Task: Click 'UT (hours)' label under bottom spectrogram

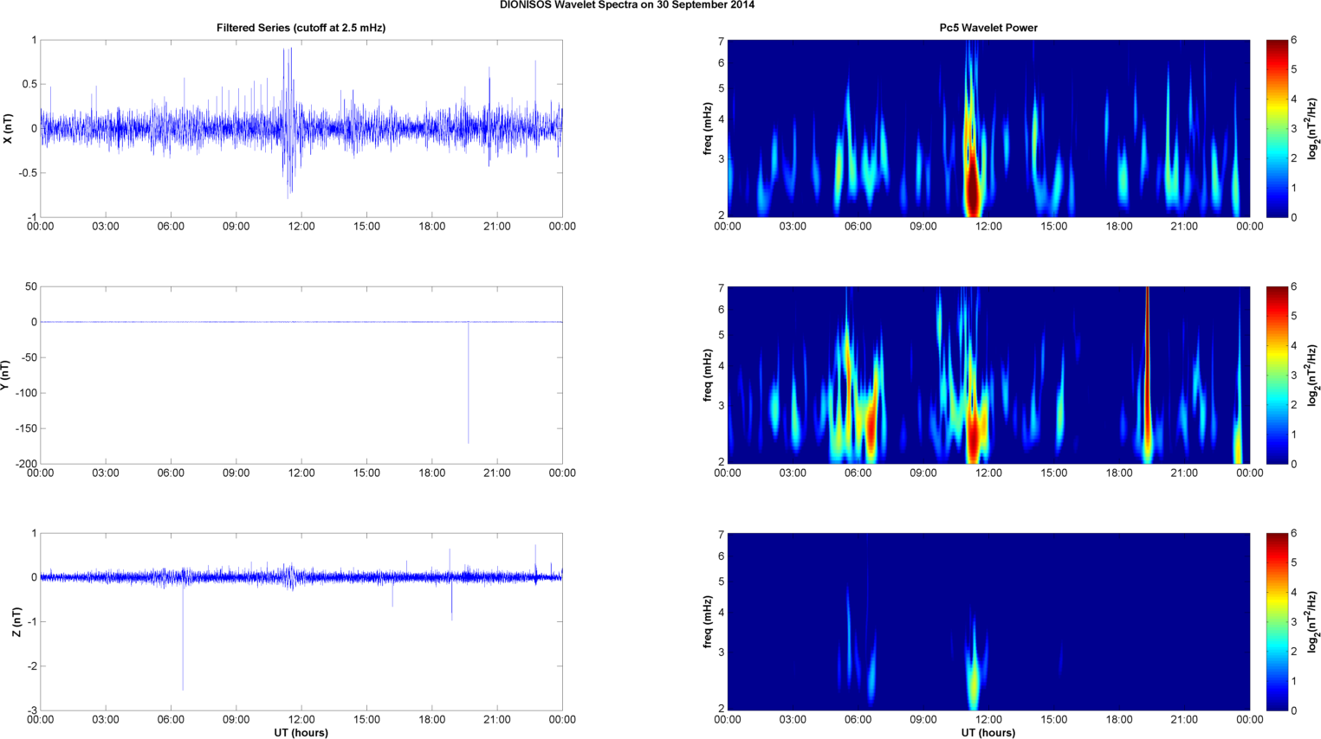Action: [x=988, y=733]
